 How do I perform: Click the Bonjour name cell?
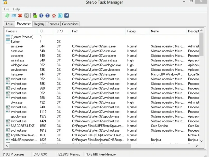tap(156, 140)
